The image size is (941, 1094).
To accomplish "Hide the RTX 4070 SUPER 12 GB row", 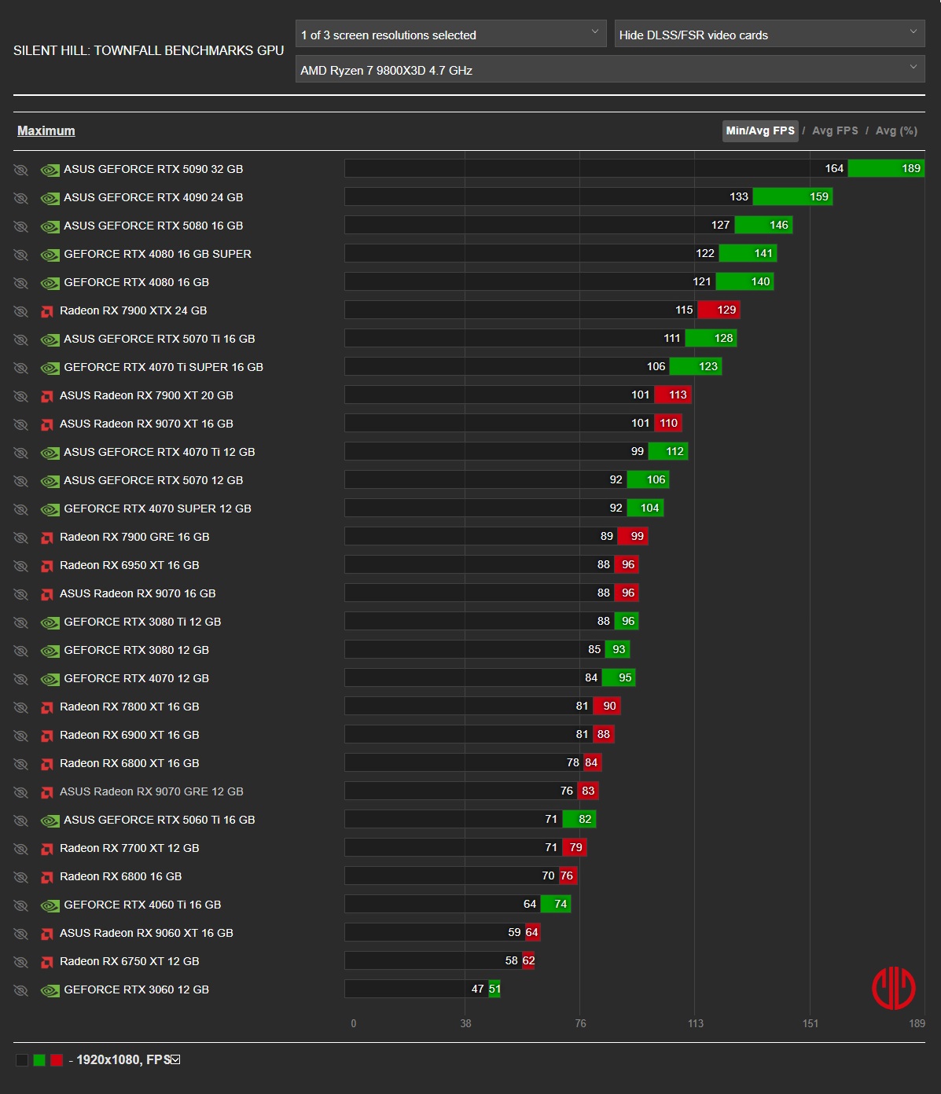I will point(20,509).
